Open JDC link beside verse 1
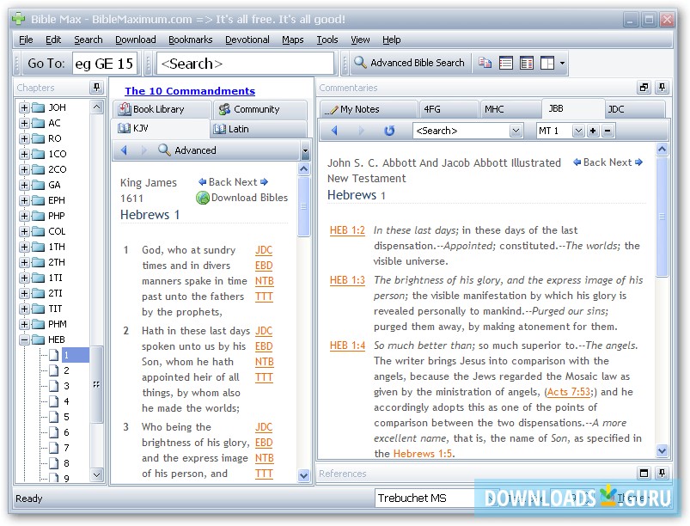690x526 pixels. (264, 250)
